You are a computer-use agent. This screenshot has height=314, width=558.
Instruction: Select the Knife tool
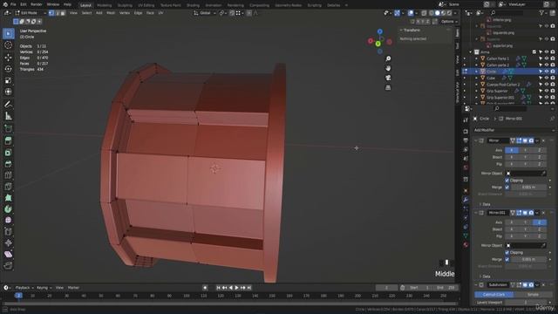(8, 187)
